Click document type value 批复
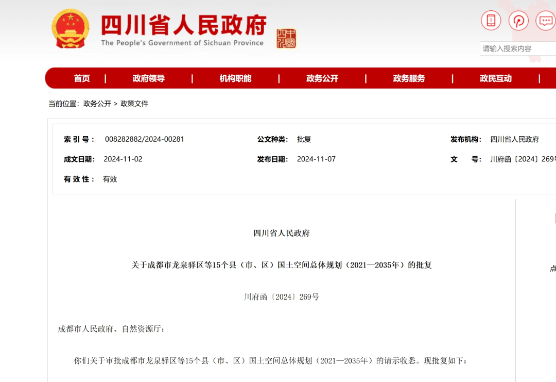 click(x=304, y=139)
